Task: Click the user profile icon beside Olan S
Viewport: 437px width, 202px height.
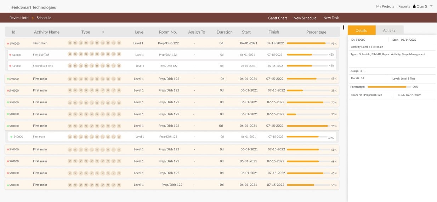Action: coord(414,6)
